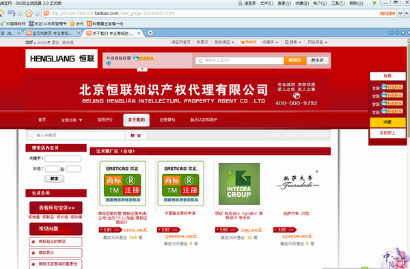Click the yellow 收藏 button in sidebar

(x=387, y=122)
